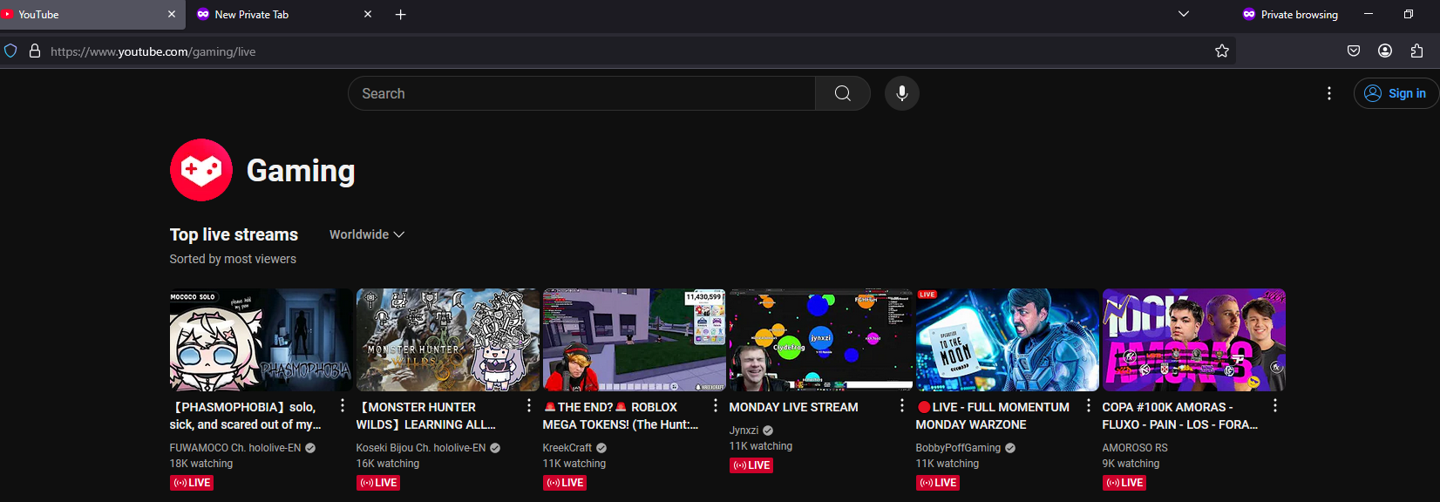This screenshot has width=1440, height=502.
Task: Start voice search with microphone icon
Action: click(902, 93)
